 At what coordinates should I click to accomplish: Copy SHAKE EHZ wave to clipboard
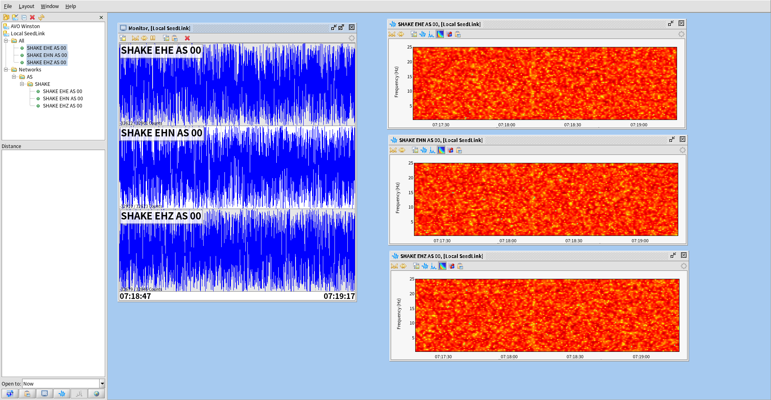click(460, 266)
